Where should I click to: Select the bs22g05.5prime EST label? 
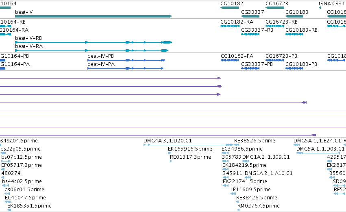coord(20,149)
